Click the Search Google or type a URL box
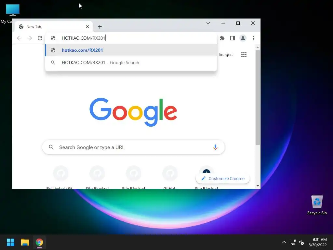This screenshot has width=333, height=250. [133, 147]
